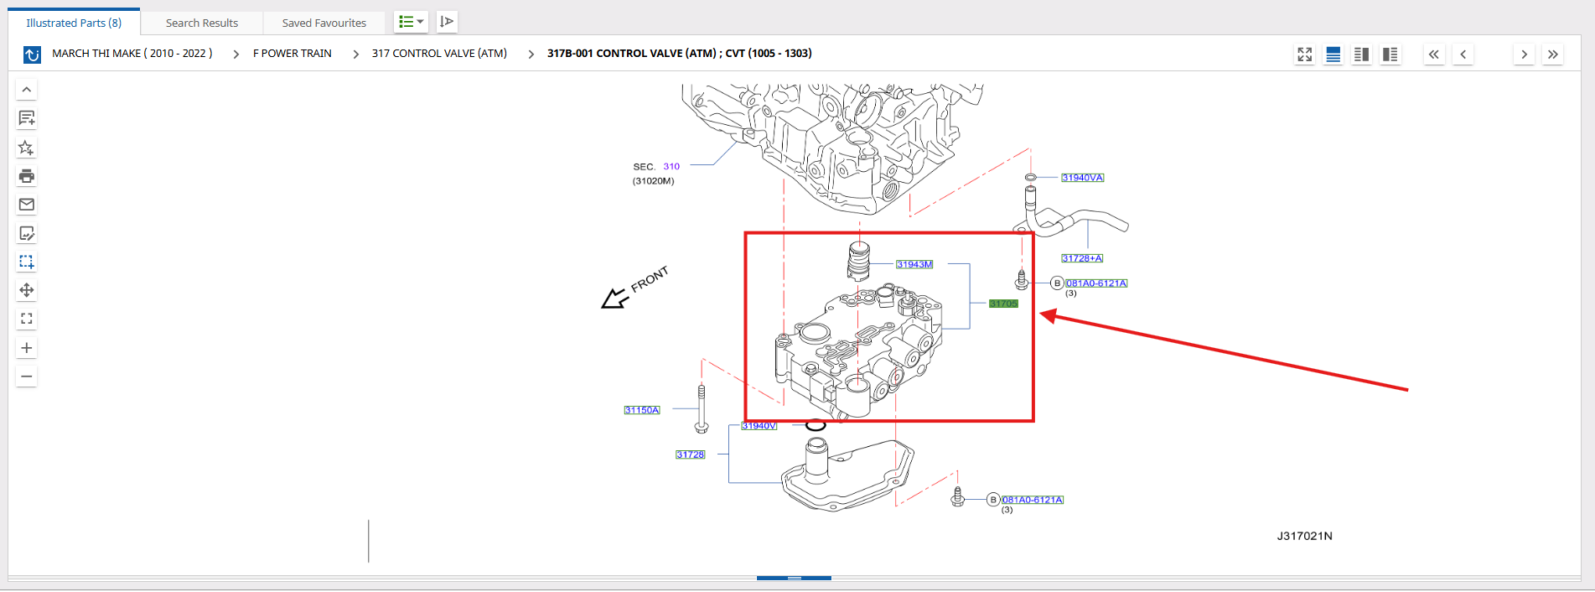1595x592 pixels.
Task: Select the pan/move tool
Action: coord(27,290)
